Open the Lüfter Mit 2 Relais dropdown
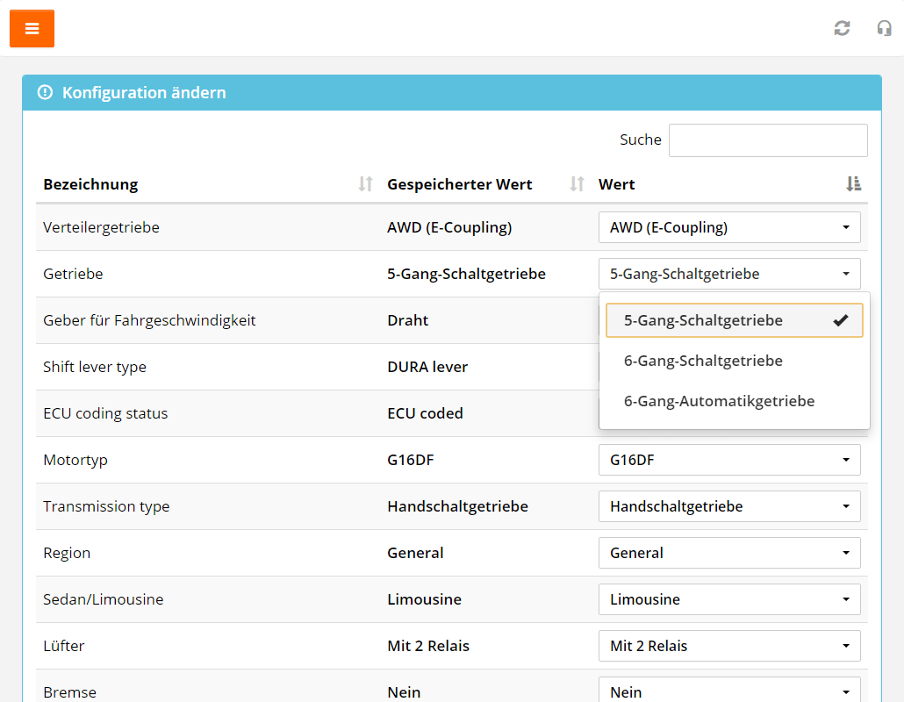 [729, 646]
